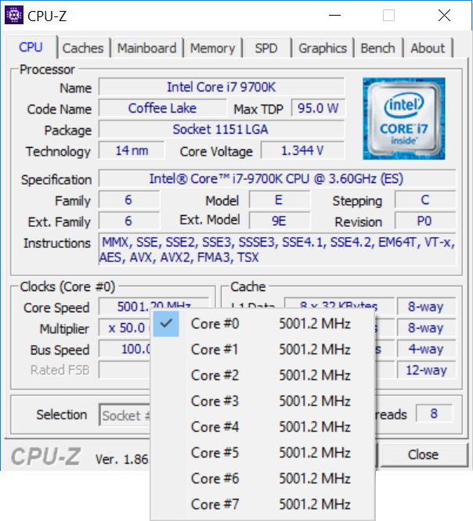Click the Ext. Model value 9E
The width and height of the screenshot is (473, 521).
[x=280, y=221]
